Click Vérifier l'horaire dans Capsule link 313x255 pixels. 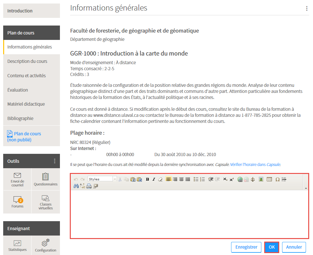click(255, 165)
